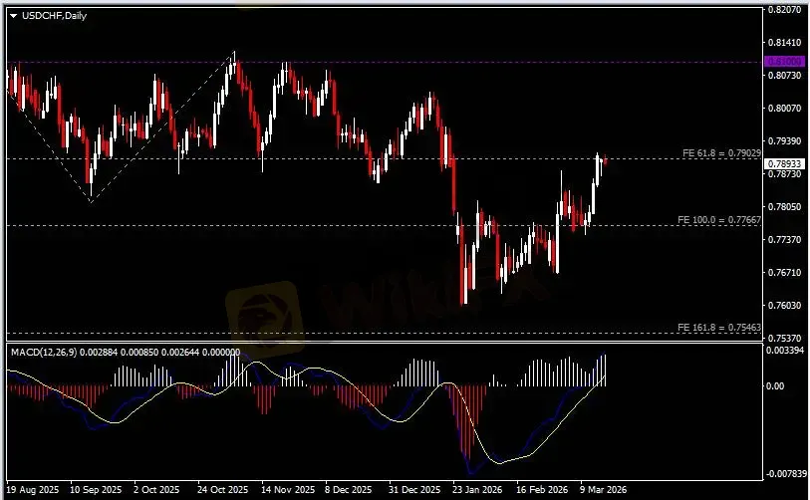Viewport: 810px width, 500px height.
Task: Click the purple 0.81000 price tag
Action: point(782,62)
